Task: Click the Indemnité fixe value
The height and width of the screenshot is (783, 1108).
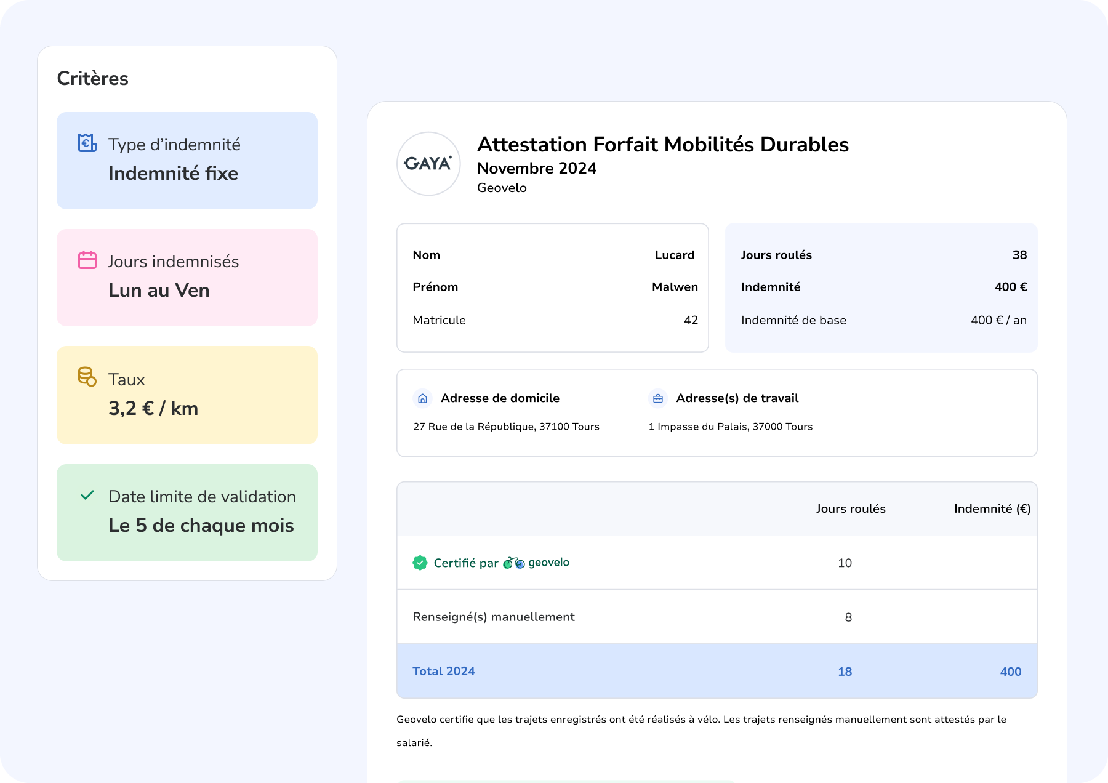Action: 173,174
